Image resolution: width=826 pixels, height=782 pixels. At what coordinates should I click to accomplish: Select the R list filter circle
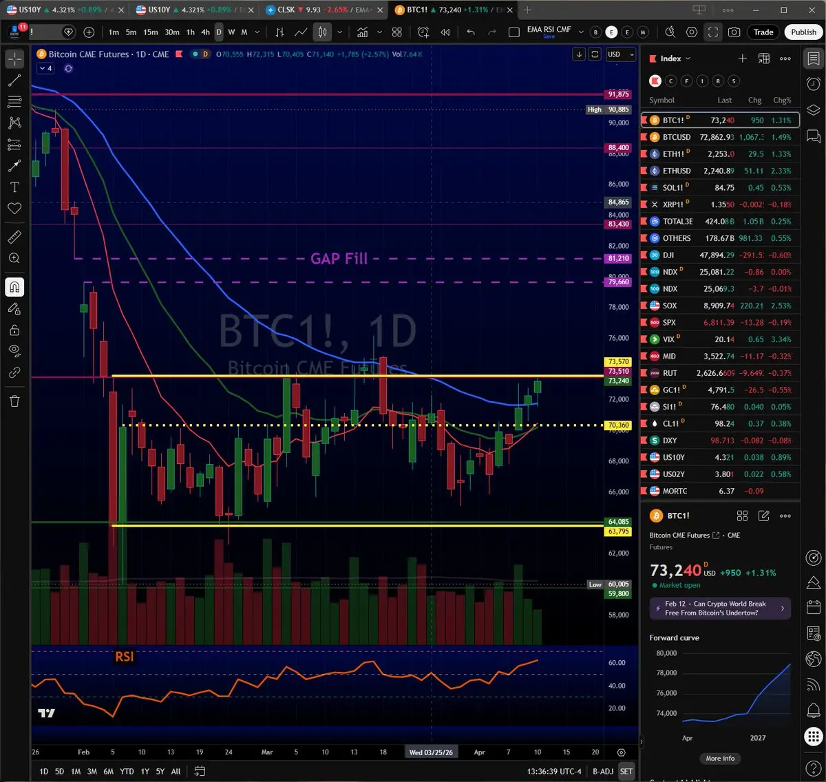click(x=718, y=81)
